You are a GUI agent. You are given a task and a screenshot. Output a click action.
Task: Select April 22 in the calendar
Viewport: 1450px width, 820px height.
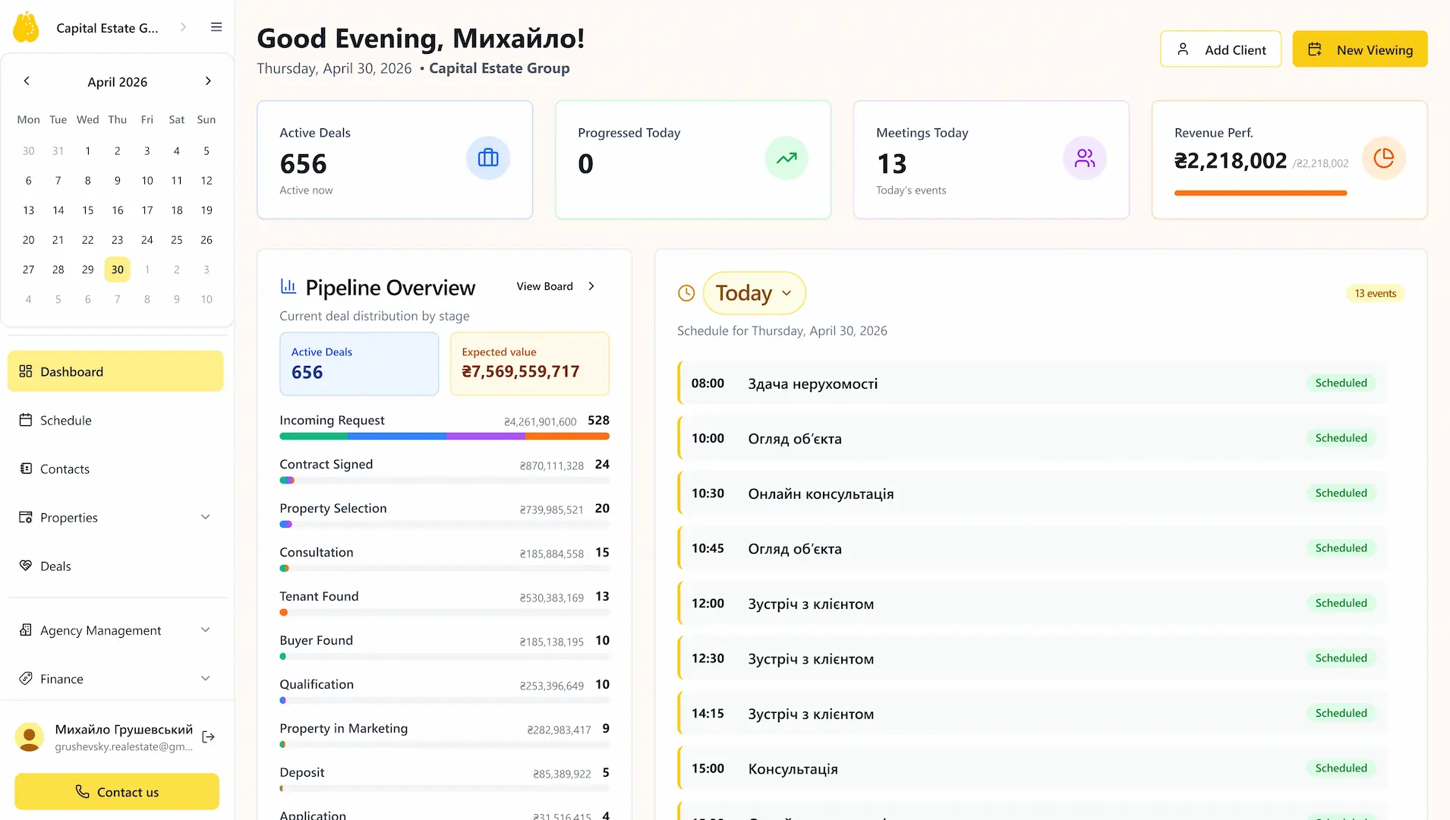[87, 240]
